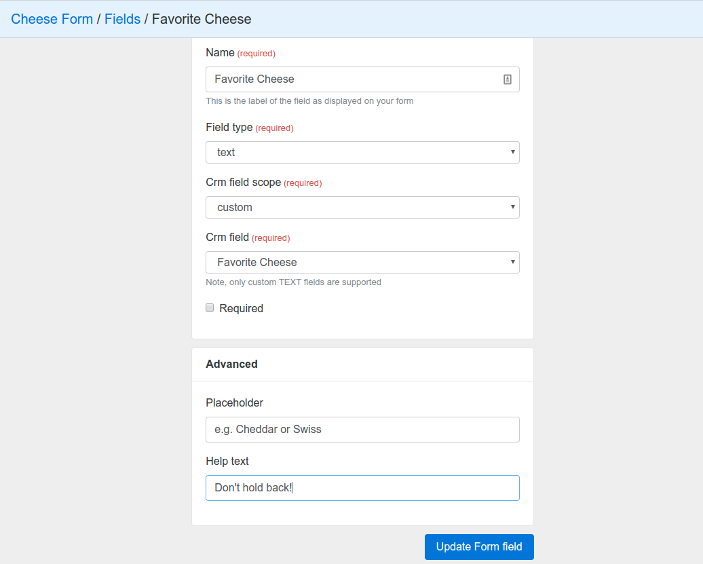Click the Favorite Cheese breadcrumb title
The height and width of the screenshot is (564, 703).
(202, 19)
